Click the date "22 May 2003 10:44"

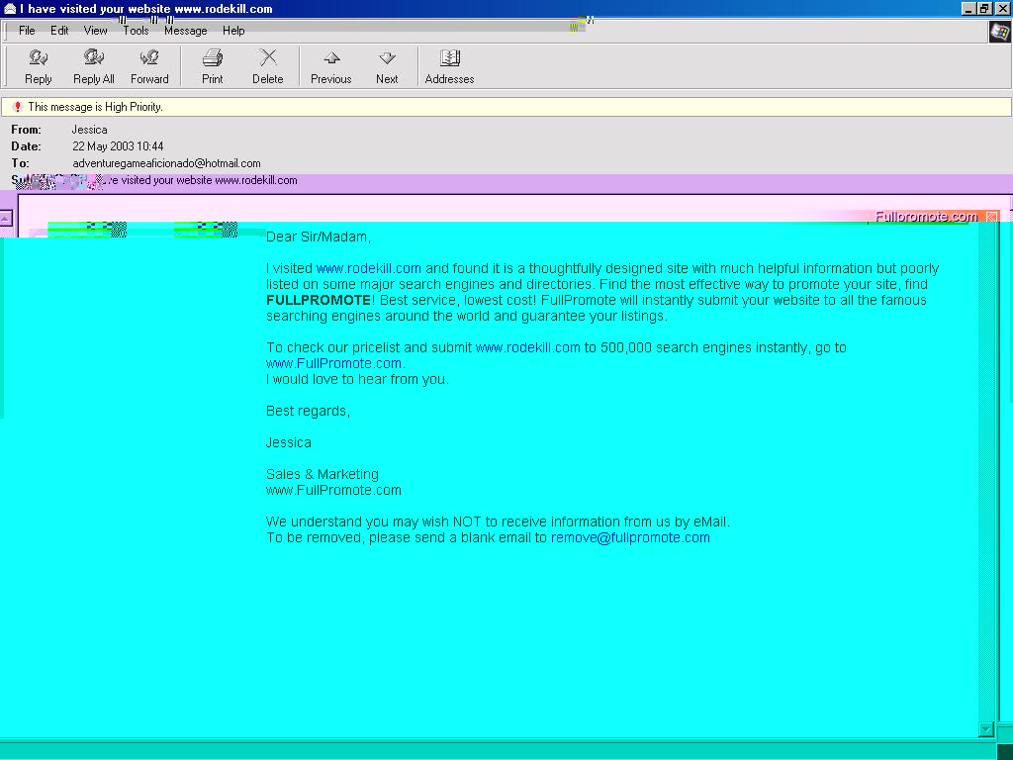(x=118, y=146)
